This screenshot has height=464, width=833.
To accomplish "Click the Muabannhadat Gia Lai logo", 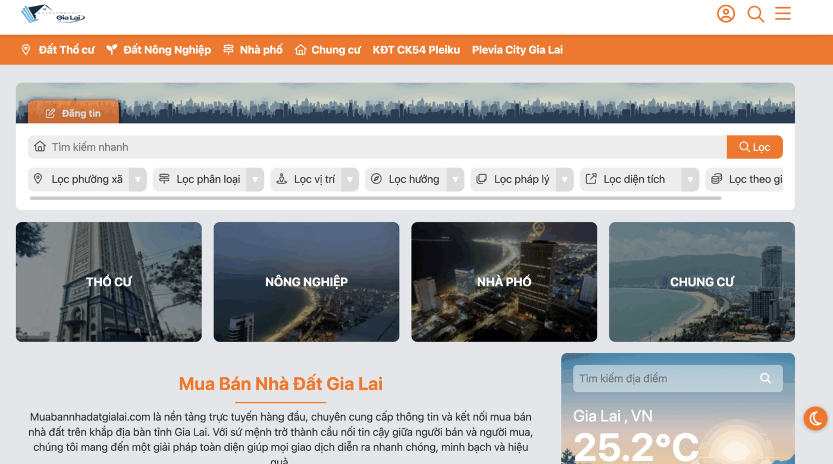I will 53,14.
